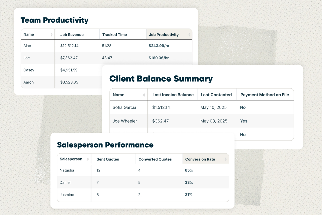
Task: Open Alan's row in Team Productivity
Action: coord(27,46)
